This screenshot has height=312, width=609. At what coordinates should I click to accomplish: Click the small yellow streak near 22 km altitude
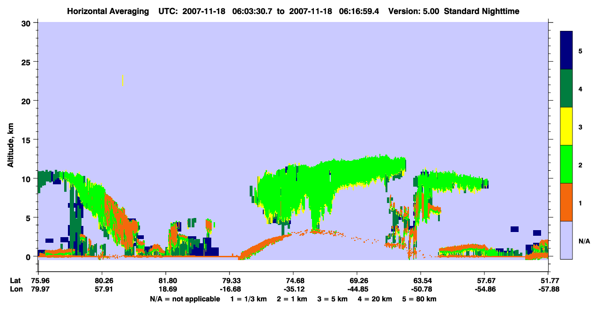click(123, 80)
